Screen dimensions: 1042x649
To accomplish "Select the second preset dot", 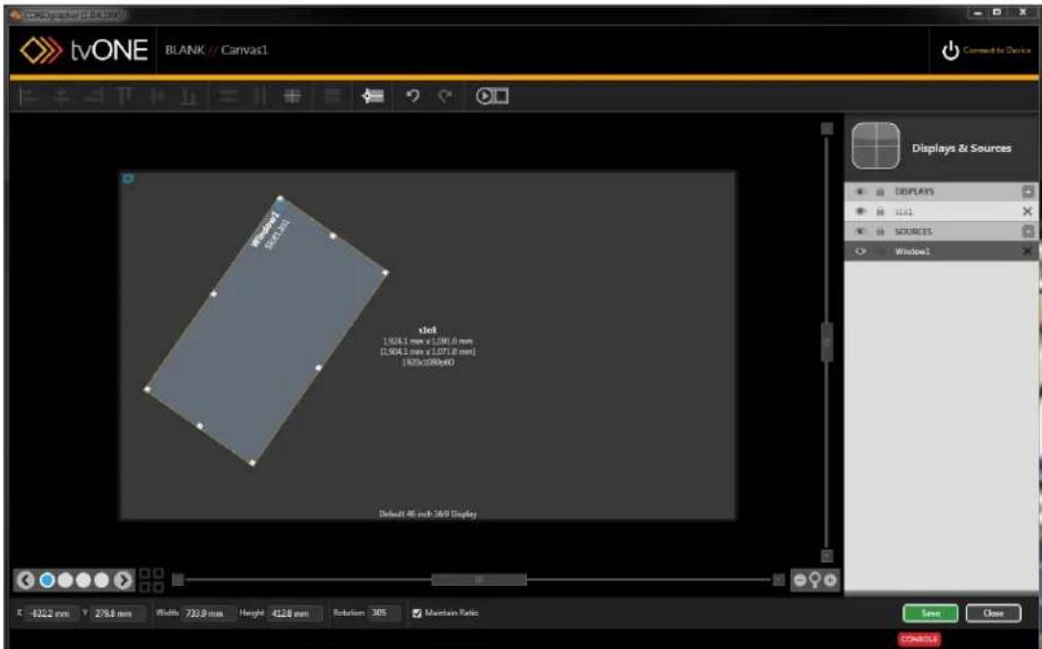I will click(x=65, y=580).
